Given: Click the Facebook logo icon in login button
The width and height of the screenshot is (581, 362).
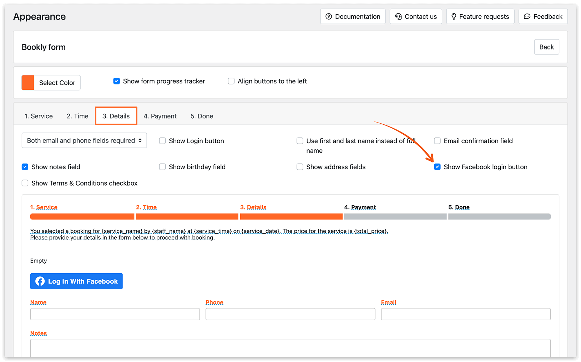Looking at the screenshot, I should pyautogui.click(x=40, y=281).
